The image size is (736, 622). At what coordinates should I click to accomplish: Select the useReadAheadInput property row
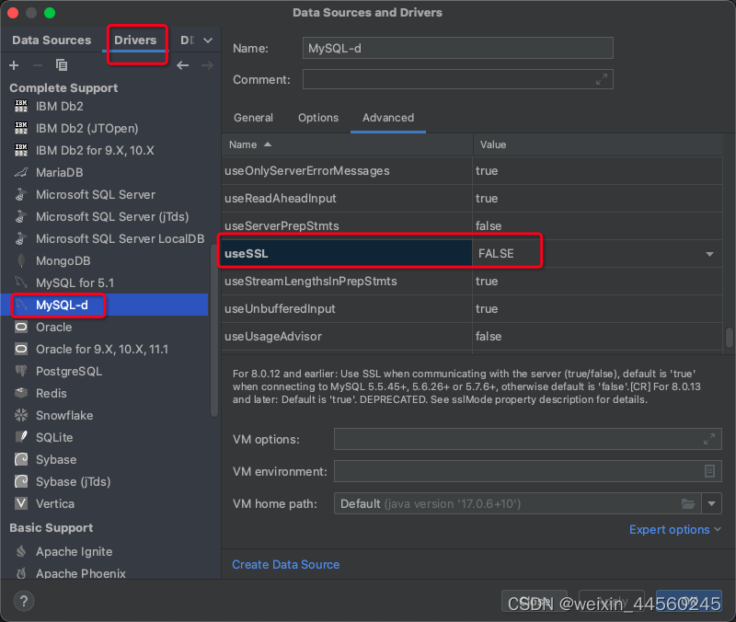472,198
